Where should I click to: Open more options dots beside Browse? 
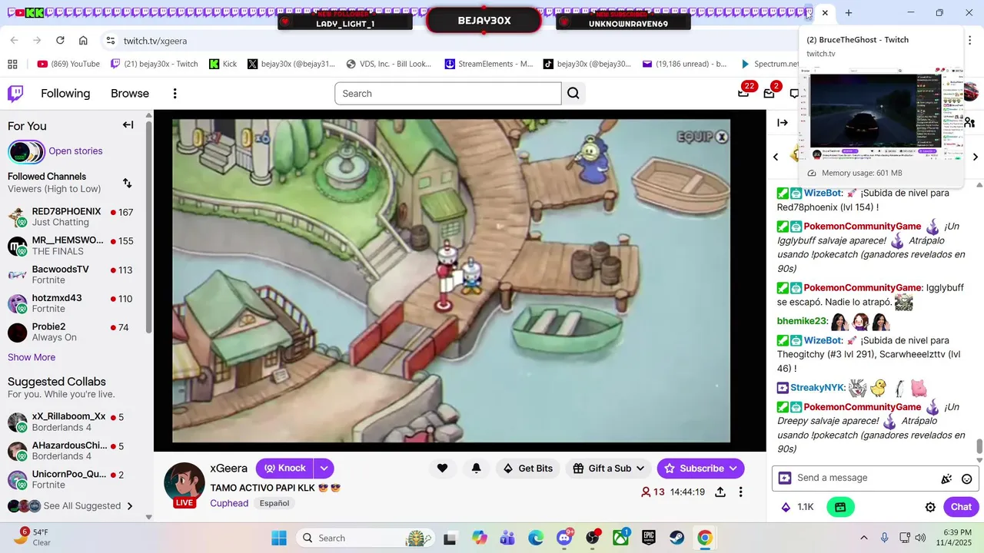[x=175, y=94]
